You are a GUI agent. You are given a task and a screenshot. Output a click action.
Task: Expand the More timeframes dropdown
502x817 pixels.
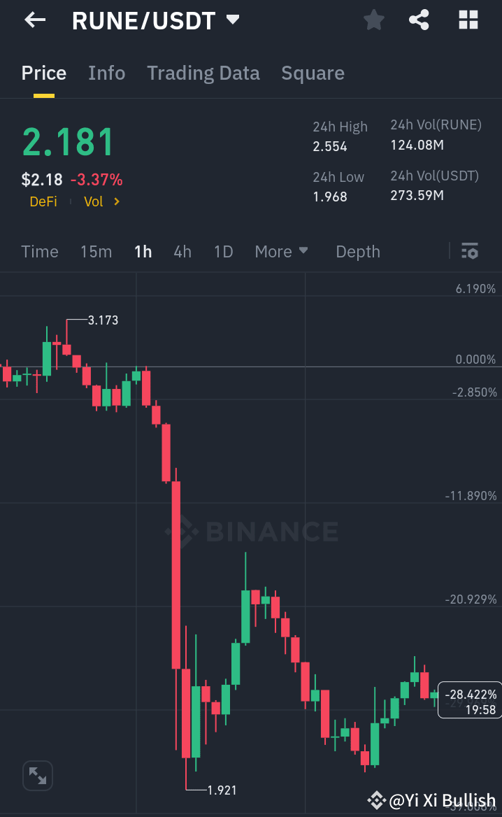pos(282,251)
